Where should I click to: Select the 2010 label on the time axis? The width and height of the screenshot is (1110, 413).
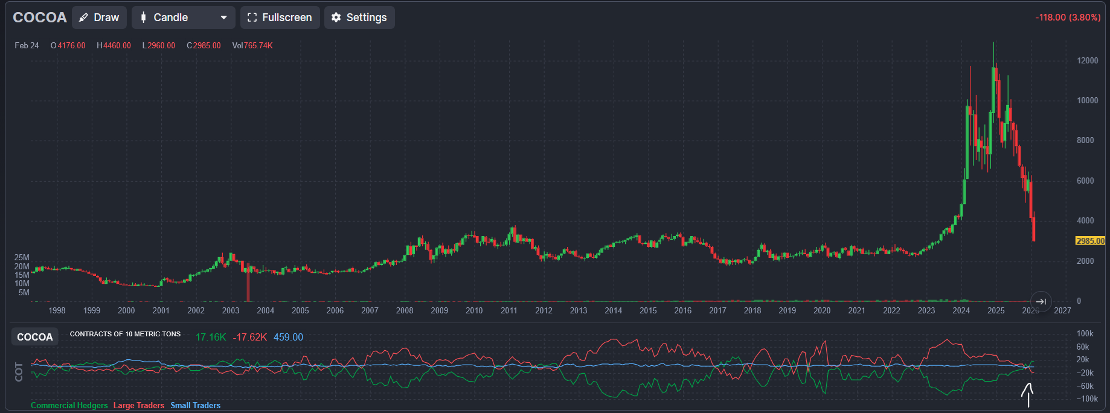(474, 310)
